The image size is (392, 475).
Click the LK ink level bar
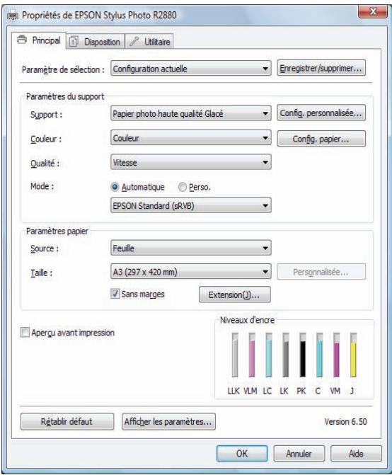[x=285, y=355]
